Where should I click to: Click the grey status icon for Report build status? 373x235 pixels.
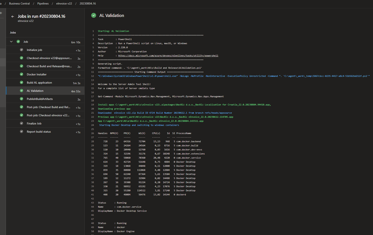[x=21, y=131]
